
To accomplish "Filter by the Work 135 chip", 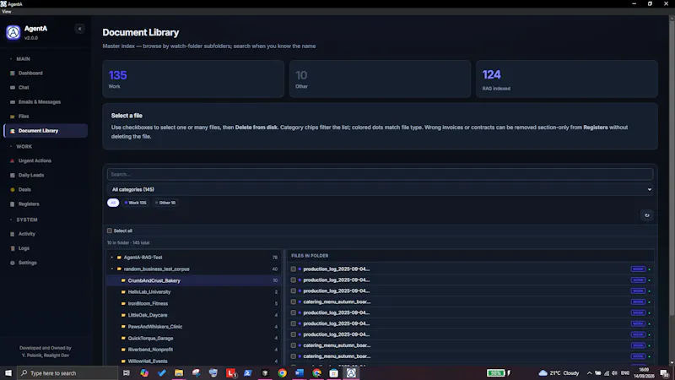I will pyautogui.click(x=136, y=203).
